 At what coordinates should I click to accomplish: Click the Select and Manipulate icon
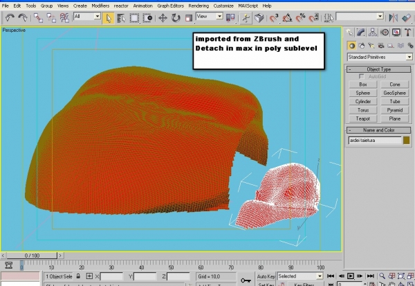tap(246, 18)
